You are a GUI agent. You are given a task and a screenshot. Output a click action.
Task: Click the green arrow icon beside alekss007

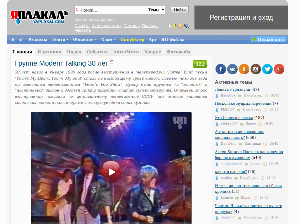point(241,124)
